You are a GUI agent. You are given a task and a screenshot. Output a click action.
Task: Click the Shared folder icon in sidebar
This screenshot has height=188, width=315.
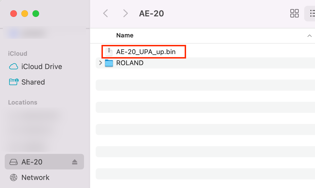14,82
